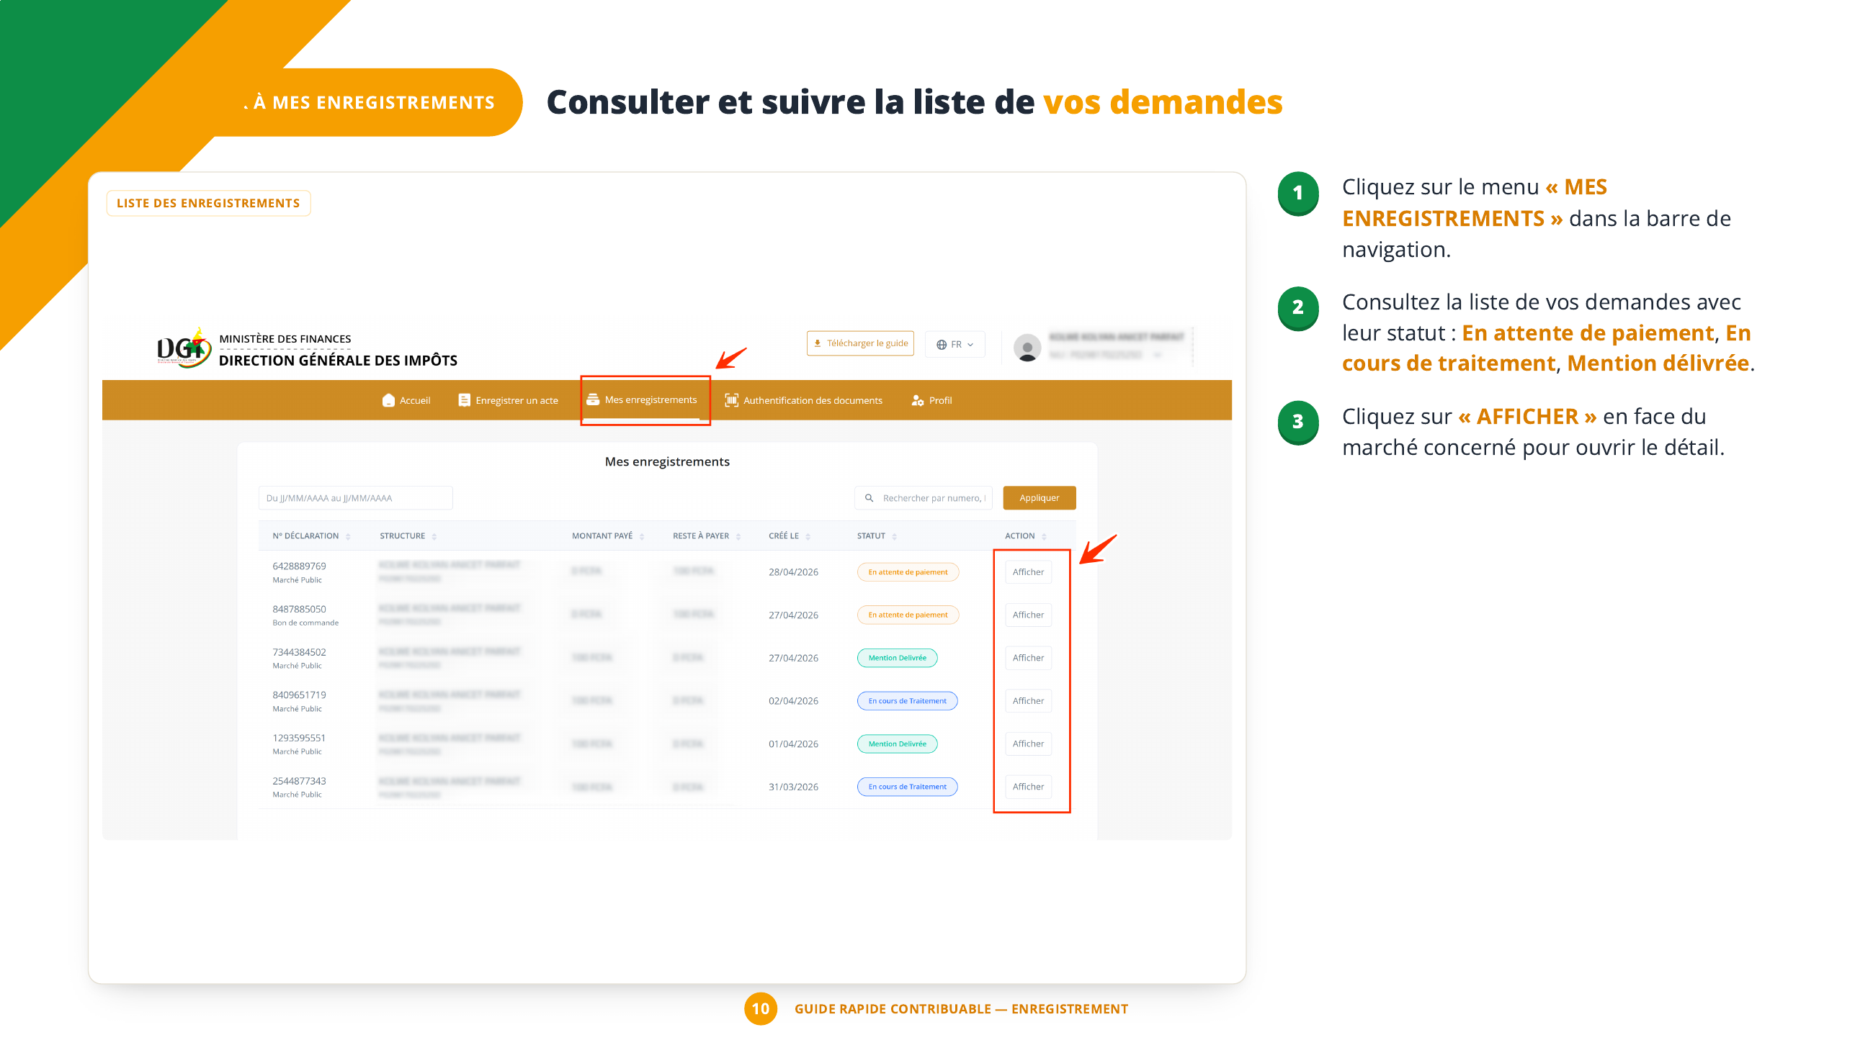Open the Accueil menu item
Screen dimensions: 1873x1053
406,400
